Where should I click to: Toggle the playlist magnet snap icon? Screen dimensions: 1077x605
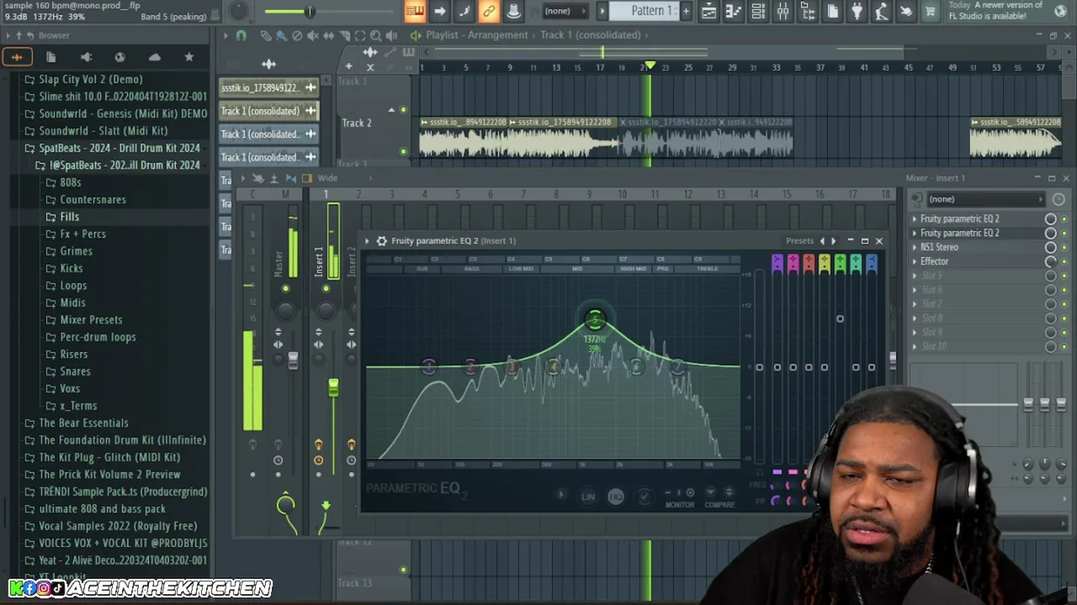point(241,35)
